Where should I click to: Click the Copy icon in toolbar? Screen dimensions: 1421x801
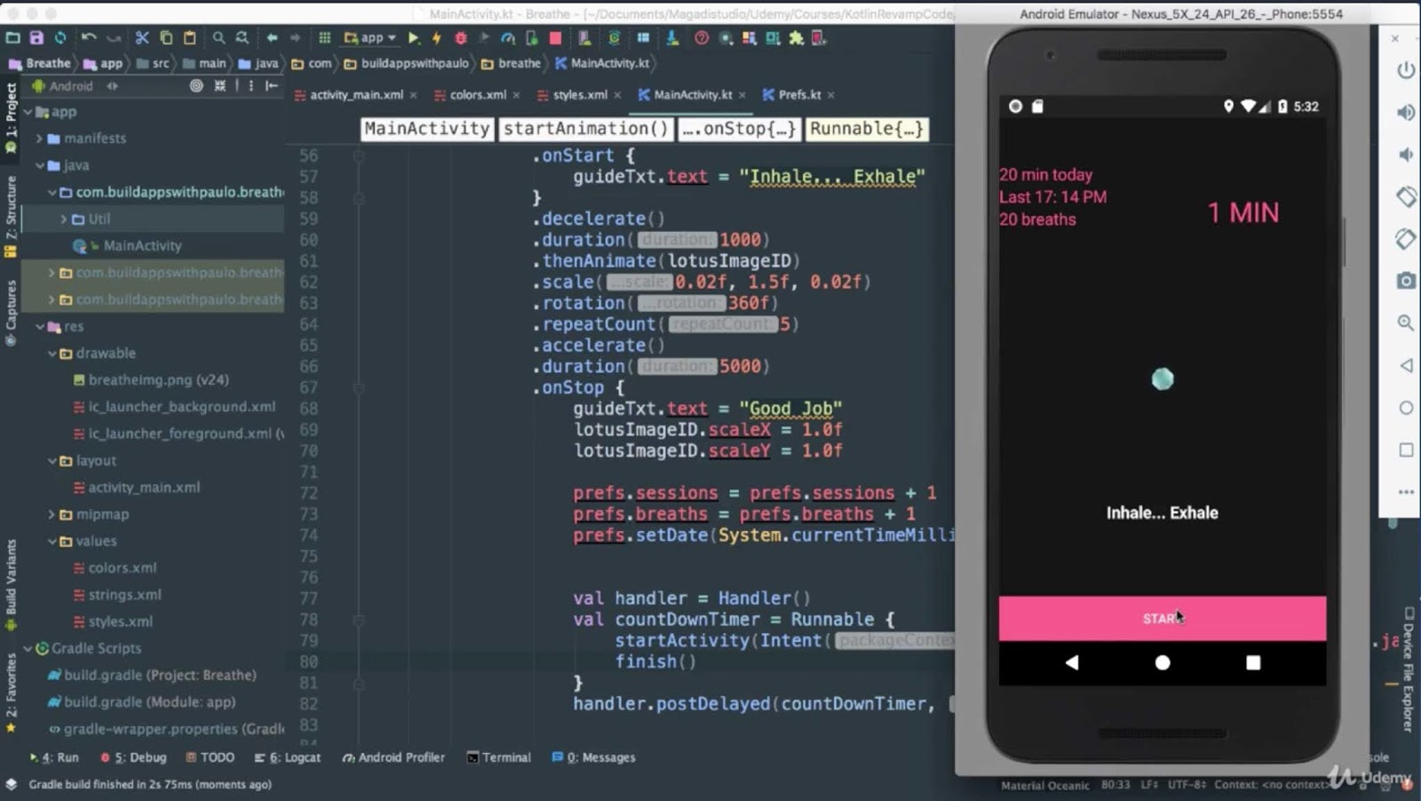(166, 38)
